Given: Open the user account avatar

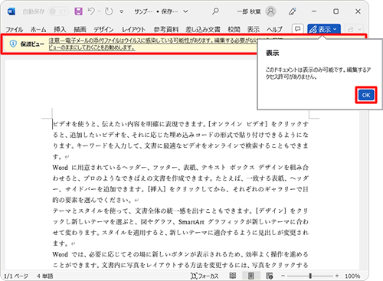Looking at the screenshot, I should pyautogui.click(x=270, y=11).
